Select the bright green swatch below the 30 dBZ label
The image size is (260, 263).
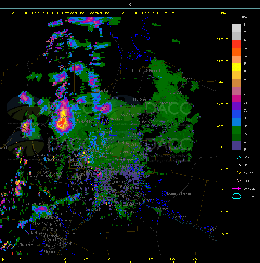click(x=236, y=130)
